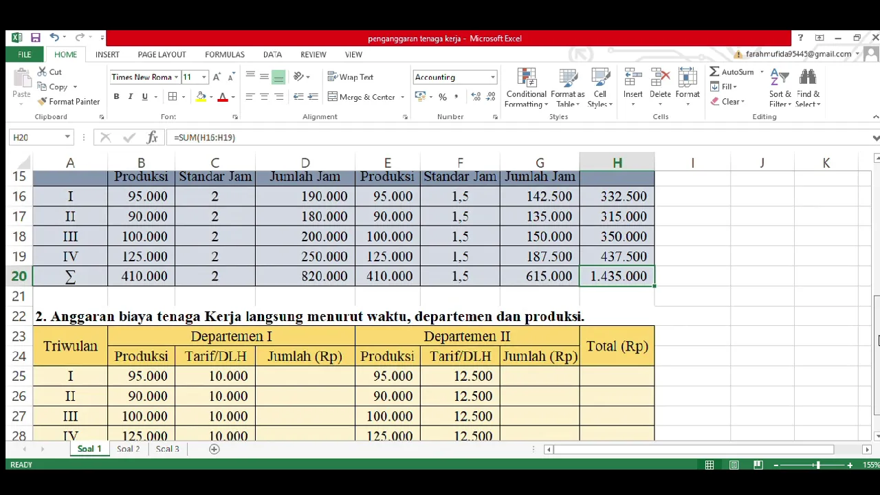This screenshot has height=495, width=880.
Task: Center the text horizontally
Action: click(x=265, y=97)
